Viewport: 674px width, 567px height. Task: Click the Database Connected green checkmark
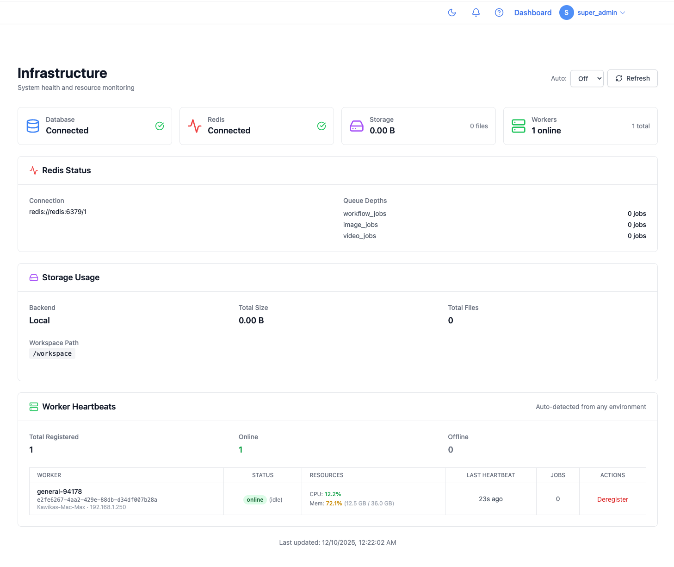tap(159, 126)
